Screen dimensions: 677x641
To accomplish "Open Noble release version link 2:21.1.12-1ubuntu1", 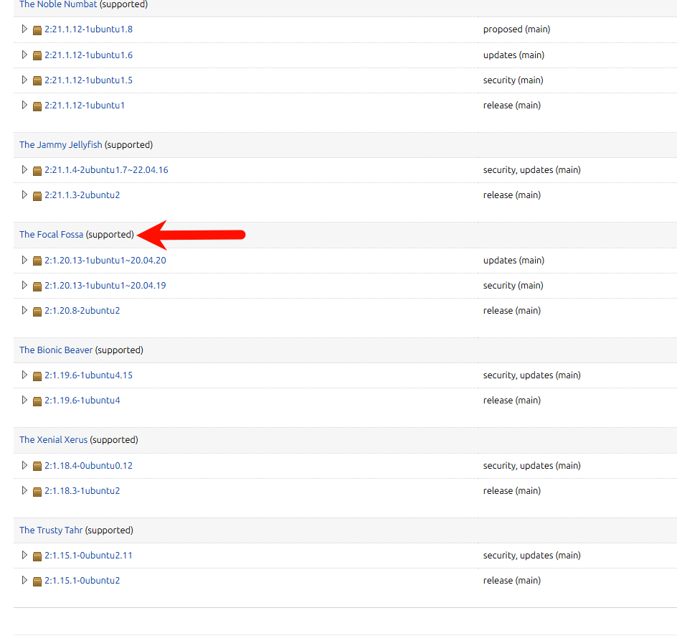I will click(x=85, y=105).
